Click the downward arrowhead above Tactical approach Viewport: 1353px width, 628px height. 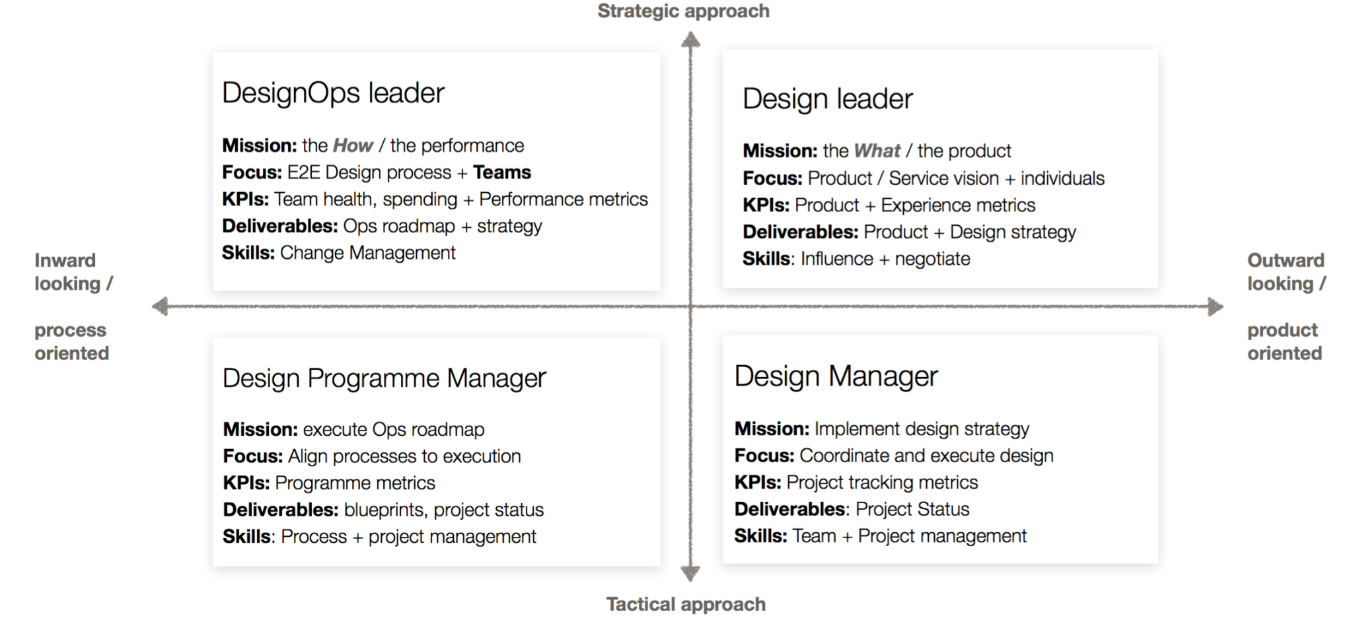coord(690,573)
